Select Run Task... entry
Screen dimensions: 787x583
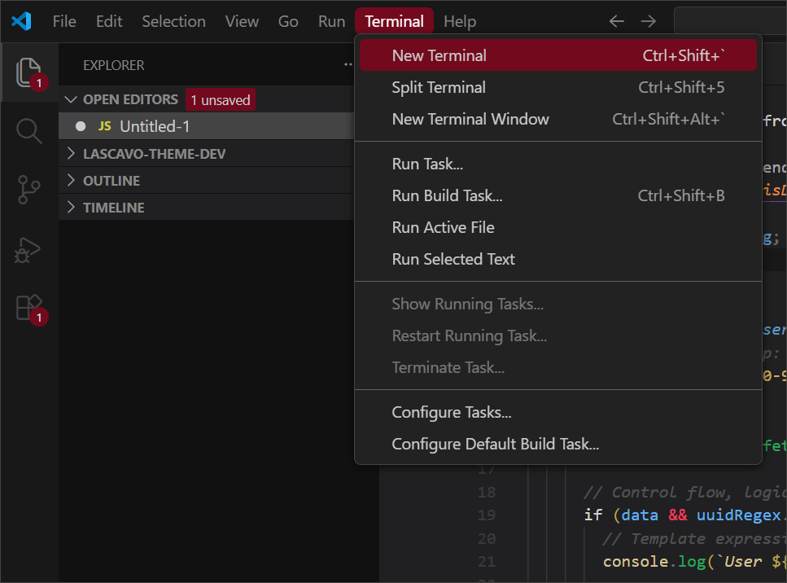(558, 164)
